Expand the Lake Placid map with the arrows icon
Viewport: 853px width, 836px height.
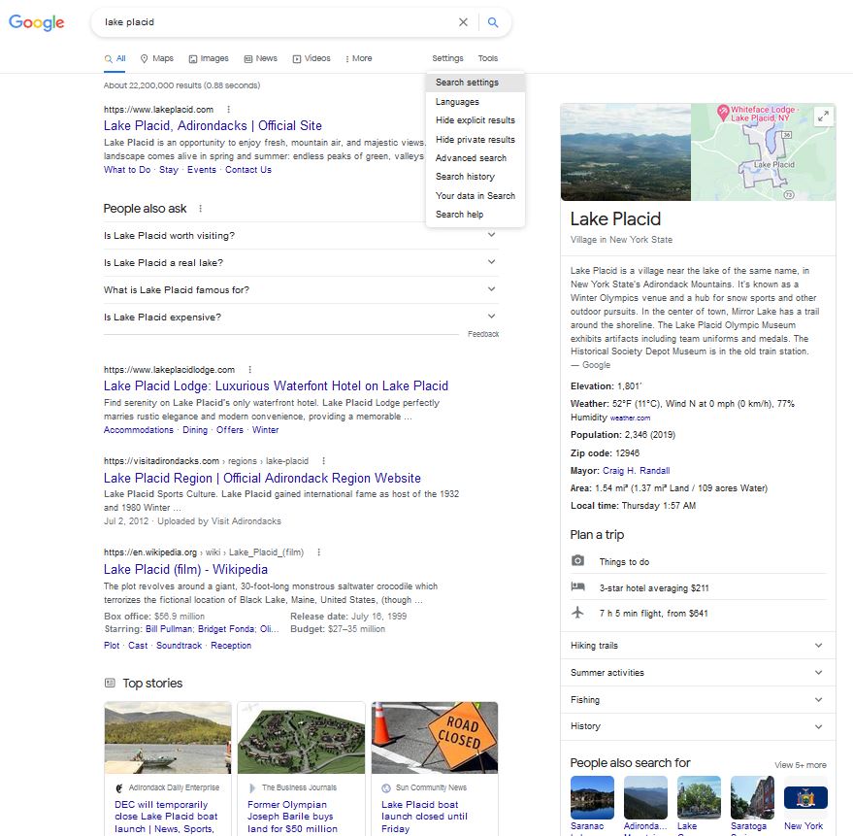pos(823,115)
